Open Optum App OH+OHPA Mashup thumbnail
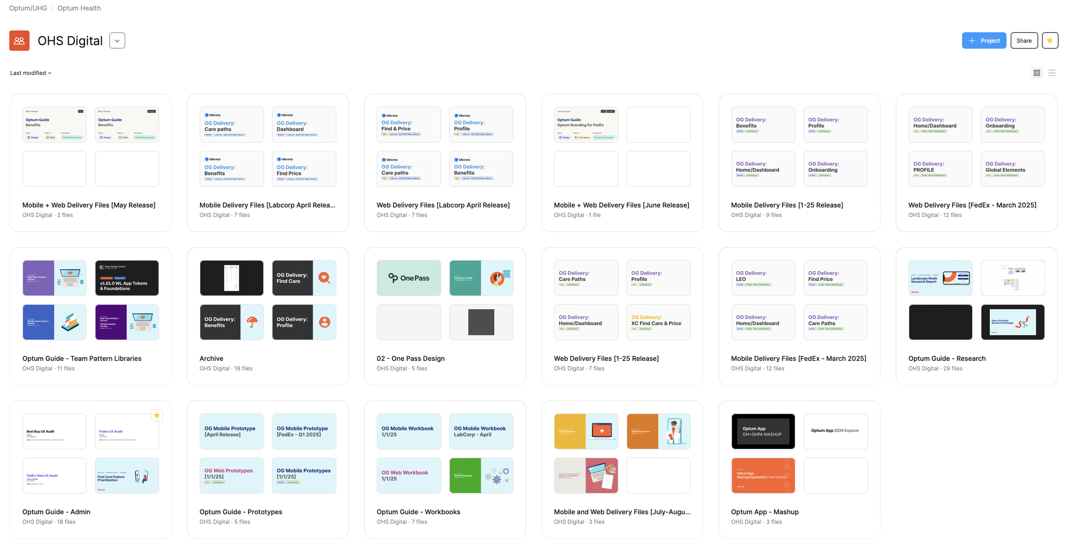The width and height of the screenshot is (1068, 548). click(763, 431)
